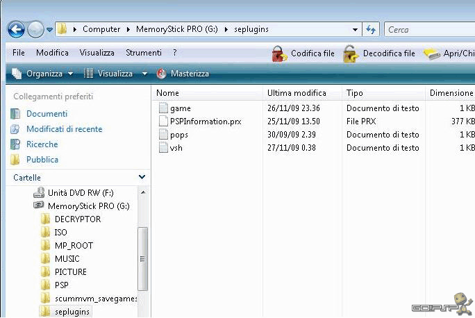
Task: Click the folder icon in address bar
Action: [62, 29]
